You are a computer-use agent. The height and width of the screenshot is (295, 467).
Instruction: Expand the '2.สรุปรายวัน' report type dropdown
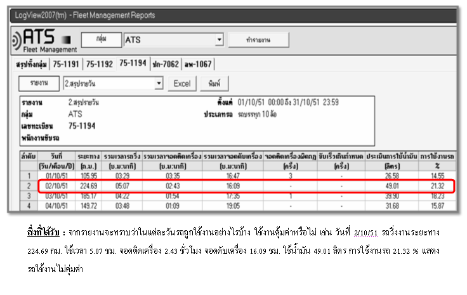(158, 83)
